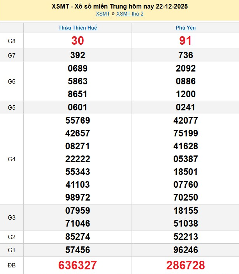
Task: Open the XSMT breadcrumb link
Action: (x=103, y=14)
